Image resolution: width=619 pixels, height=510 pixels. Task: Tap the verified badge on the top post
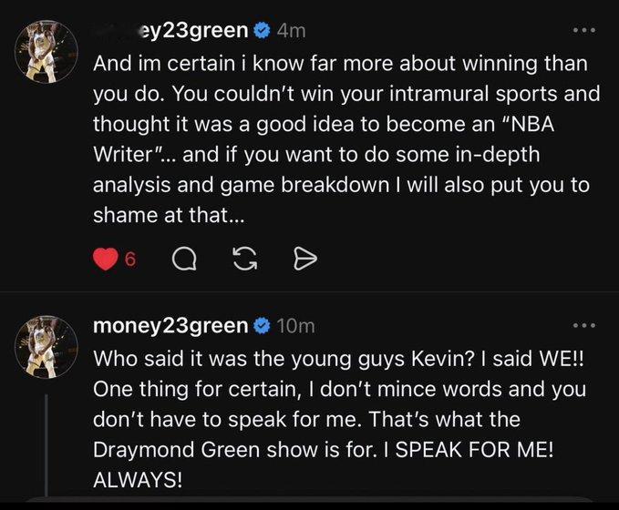[262, 30]
